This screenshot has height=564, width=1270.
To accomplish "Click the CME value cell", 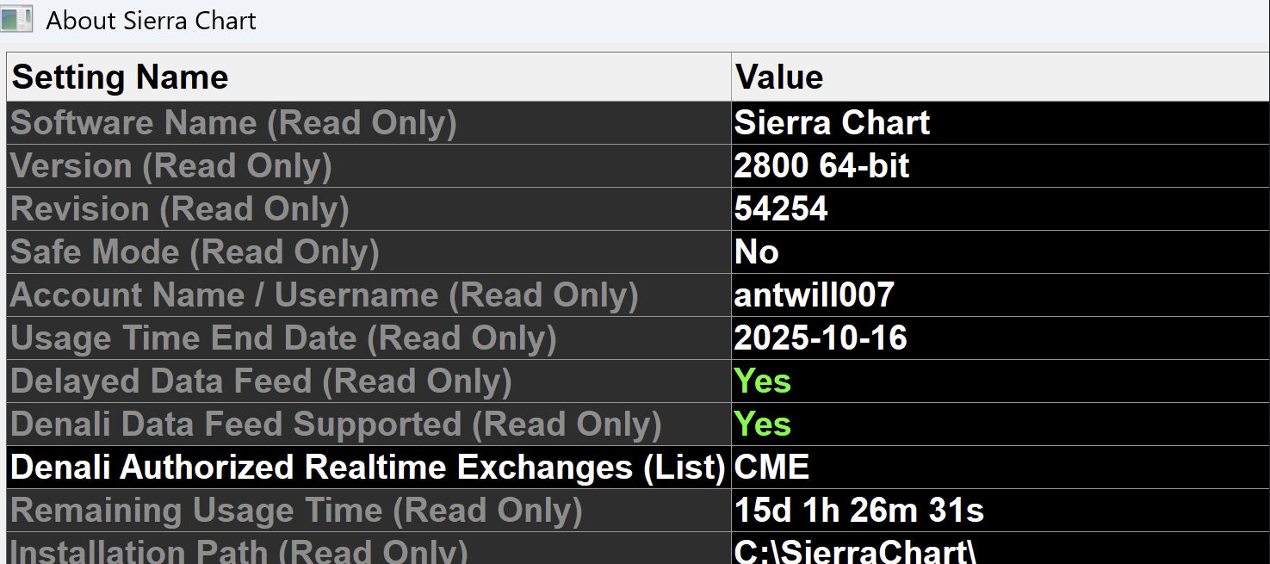I will pyautogui.click(x=771, y=468).
